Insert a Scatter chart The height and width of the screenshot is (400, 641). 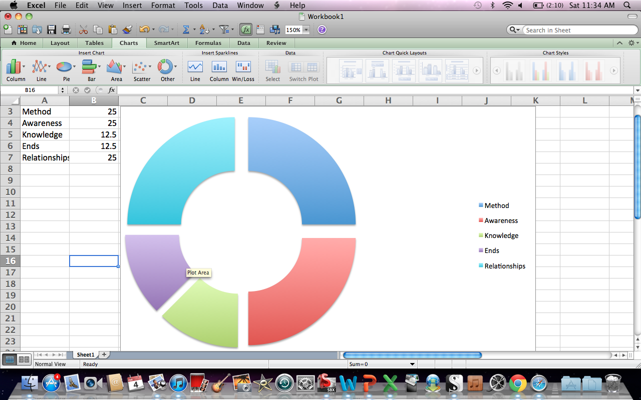point(142,70)
